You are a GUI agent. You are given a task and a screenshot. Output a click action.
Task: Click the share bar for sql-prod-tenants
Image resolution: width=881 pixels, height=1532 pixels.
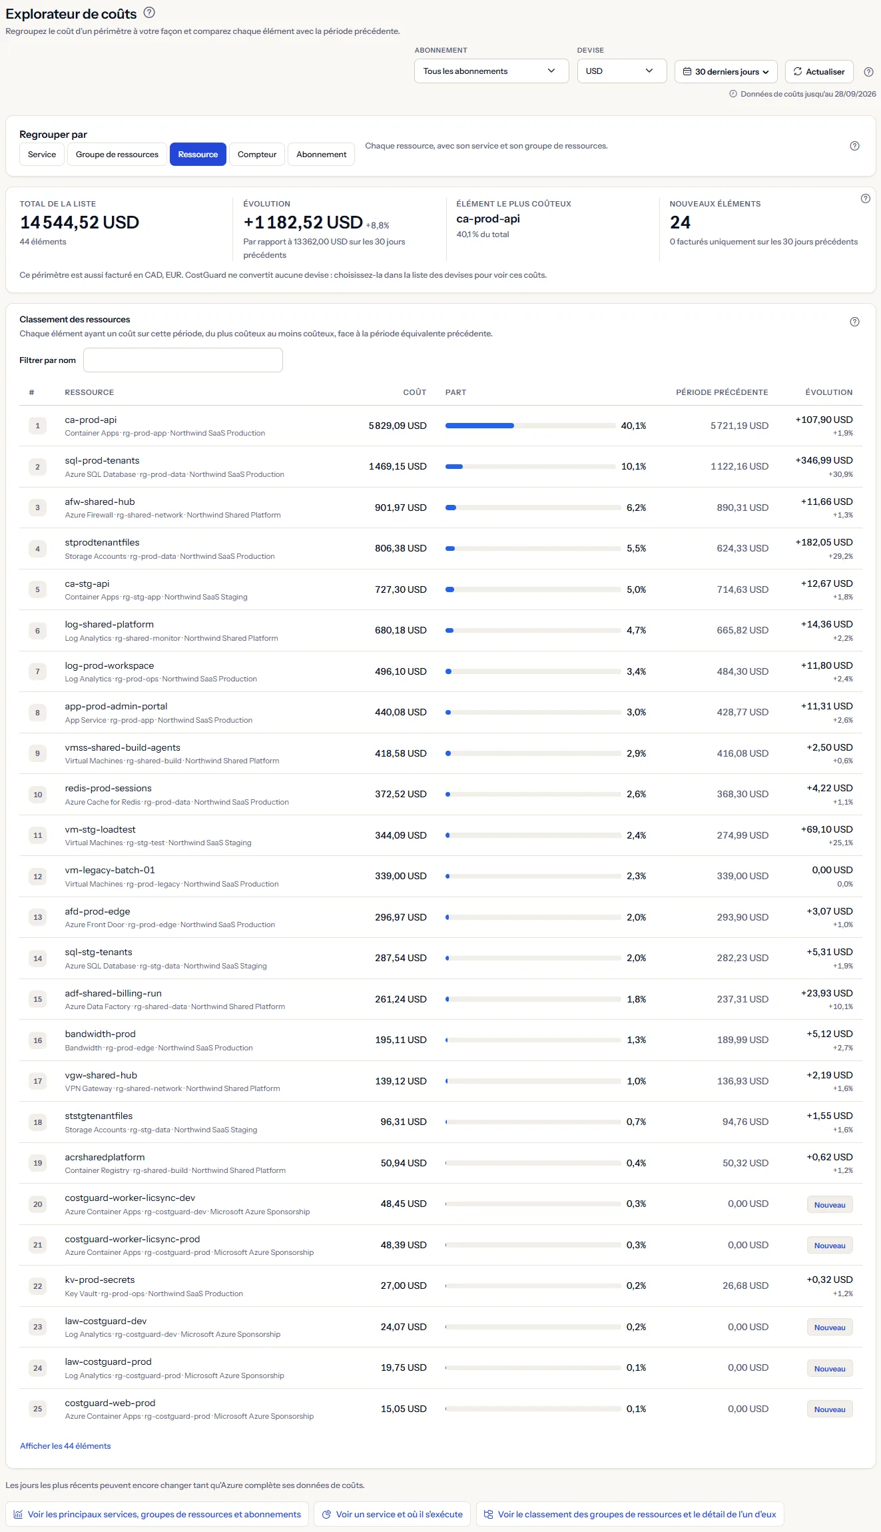pyautogui.click(x=530, y=467)
